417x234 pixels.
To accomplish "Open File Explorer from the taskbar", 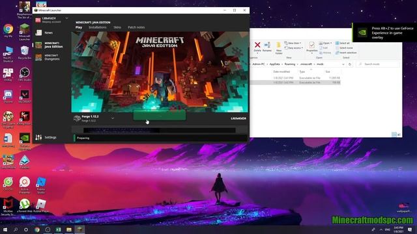I will pyautogui.click(x=69, y=229).
